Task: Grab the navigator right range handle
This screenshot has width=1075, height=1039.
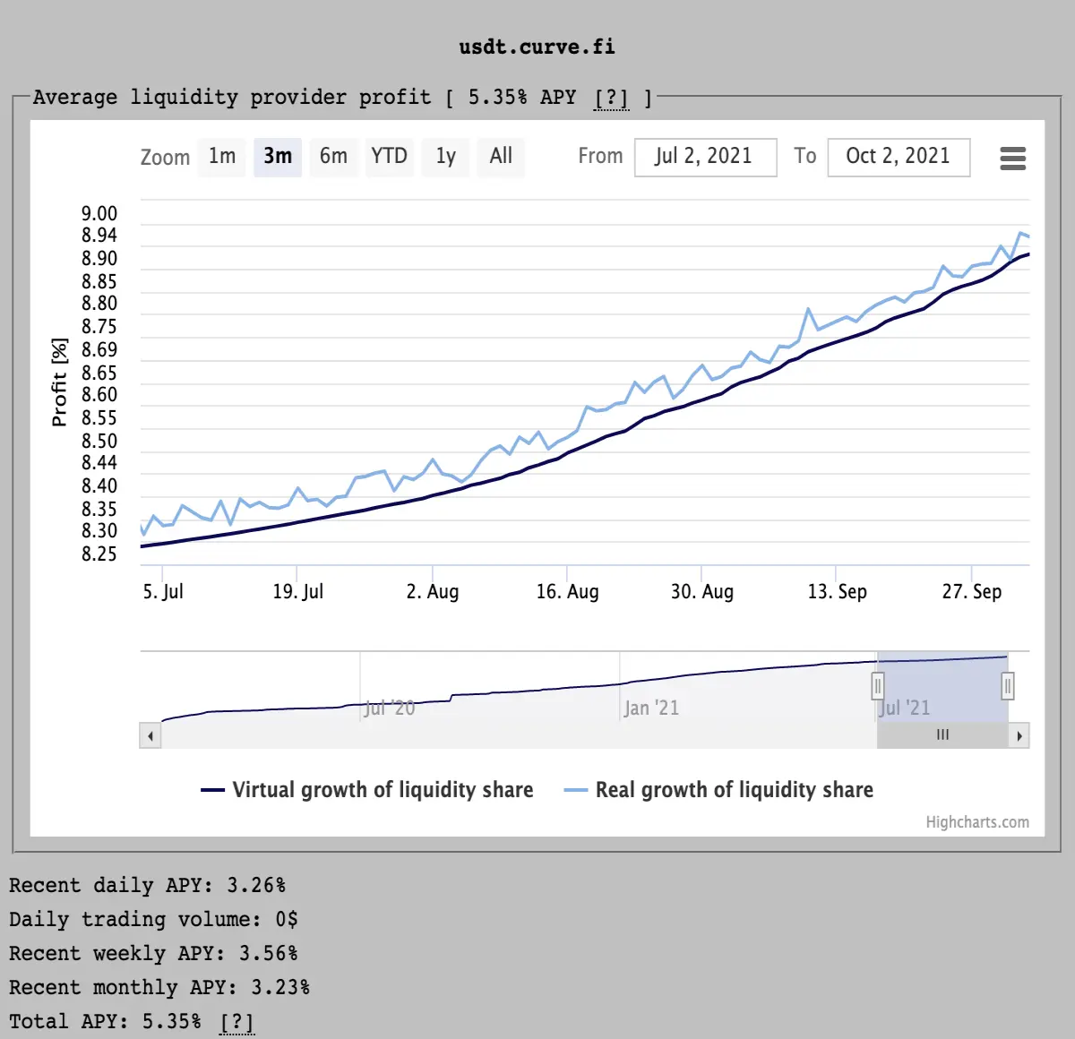Action: click(x=1008, y=686)
